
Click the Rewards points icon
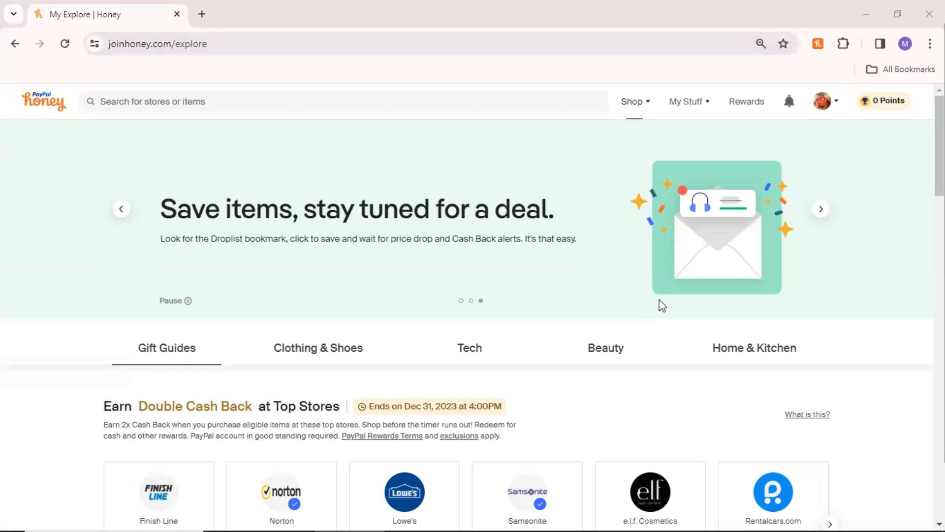(x=864, y=100)
